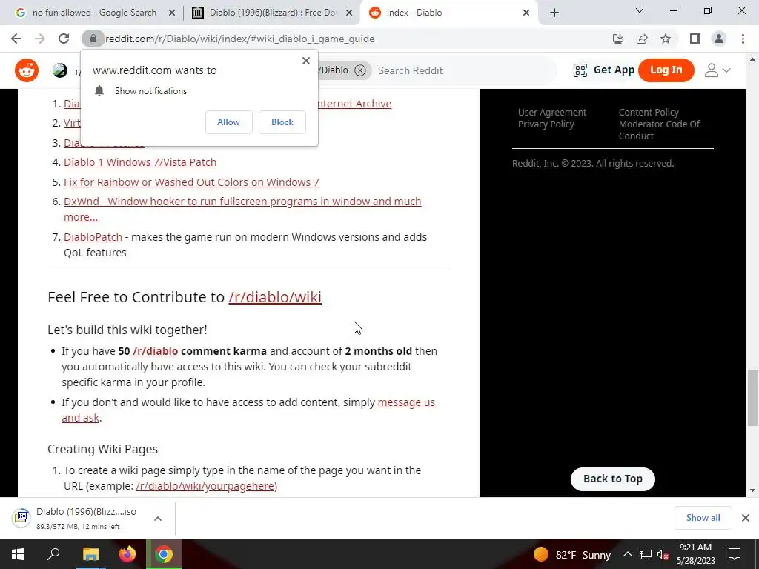759x569 pixels.
Task: Click Get App text
Action: [x=614, y=70]
